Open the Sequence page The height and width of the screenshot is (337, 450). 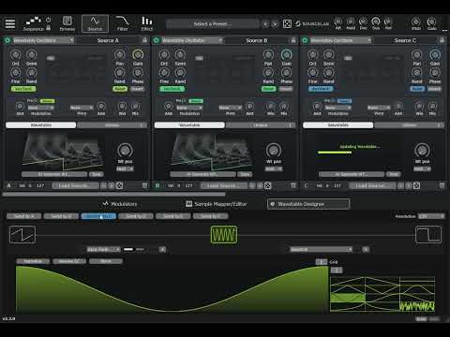point(34,23)
